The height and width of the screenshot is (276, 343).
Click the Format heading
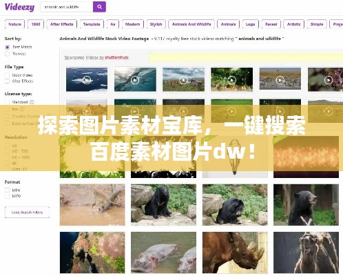click(12, 182)
